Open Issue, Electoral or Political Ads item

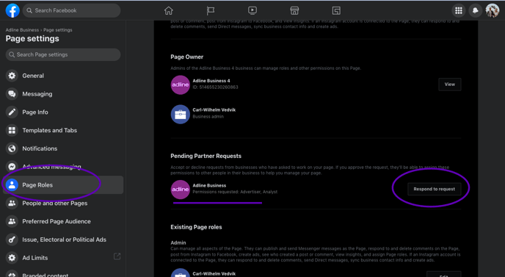(x=63, y=240)
